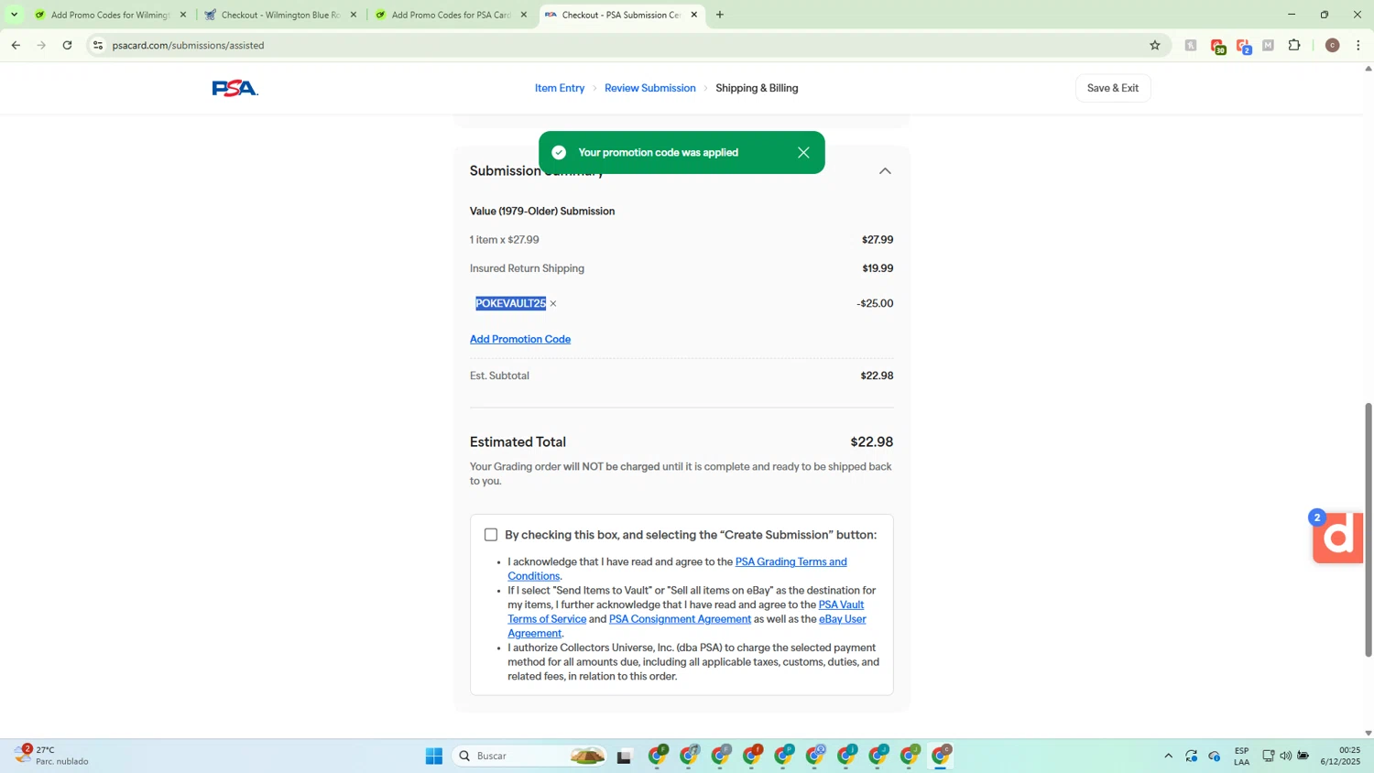Collapse the Submission Summary section

(x=885, y=171)
